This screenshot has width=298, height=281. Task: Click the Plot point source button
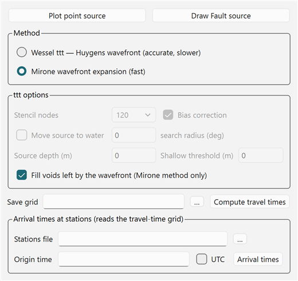coord(77,15)
